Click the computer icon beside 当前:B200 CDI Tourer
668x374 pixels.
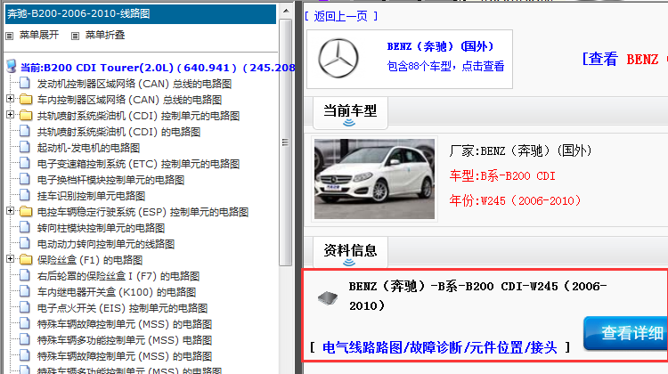point(12,66)
